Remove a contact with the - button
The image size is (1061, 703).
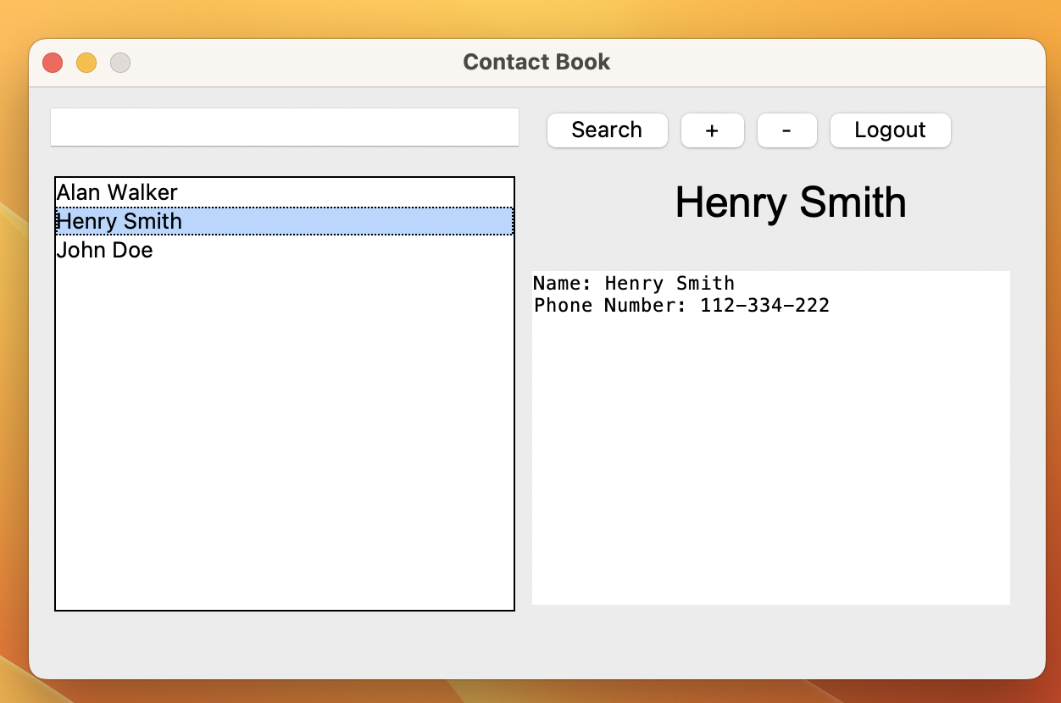tap(786, 130)
